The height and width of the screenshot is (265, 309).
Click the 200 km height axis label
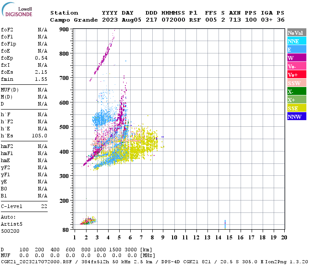tap(64, 201)
